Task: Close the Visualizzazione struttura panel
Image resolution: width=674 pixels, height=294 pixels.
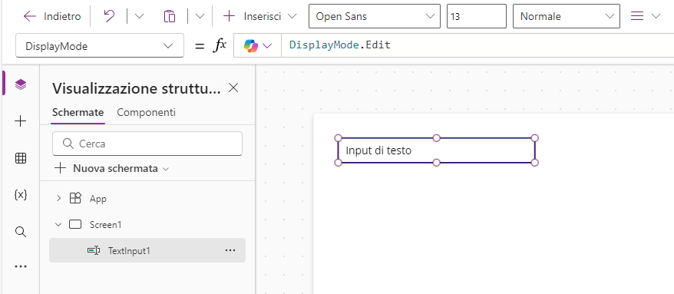Action: pyautogui.click(x=233, y=88)
